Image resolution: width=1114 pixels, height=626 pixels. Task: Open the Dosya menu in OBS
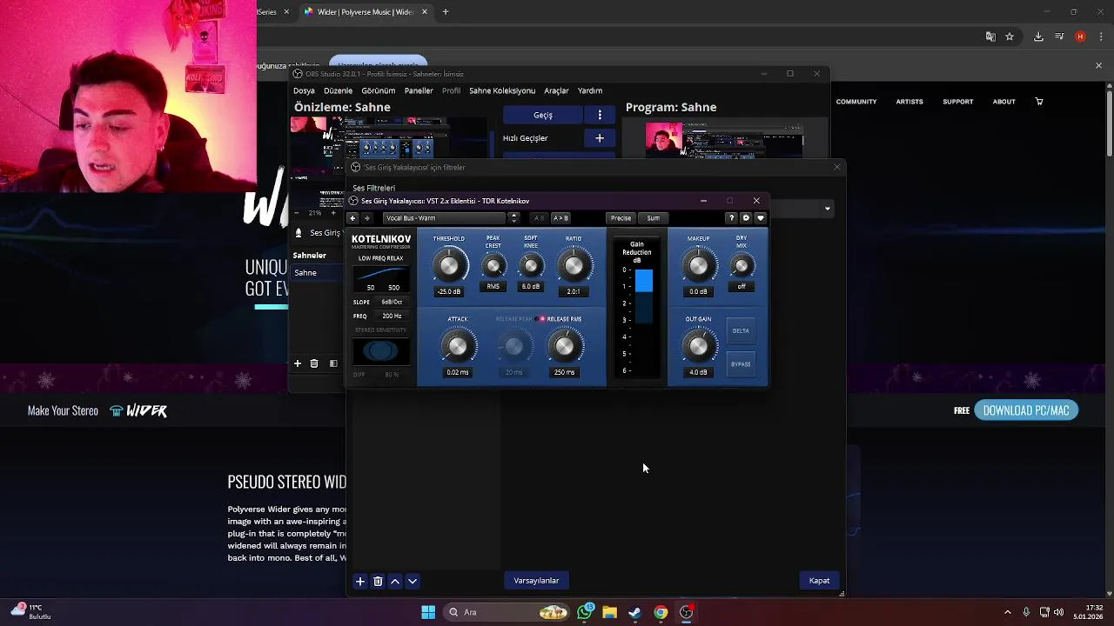[304, 90]
